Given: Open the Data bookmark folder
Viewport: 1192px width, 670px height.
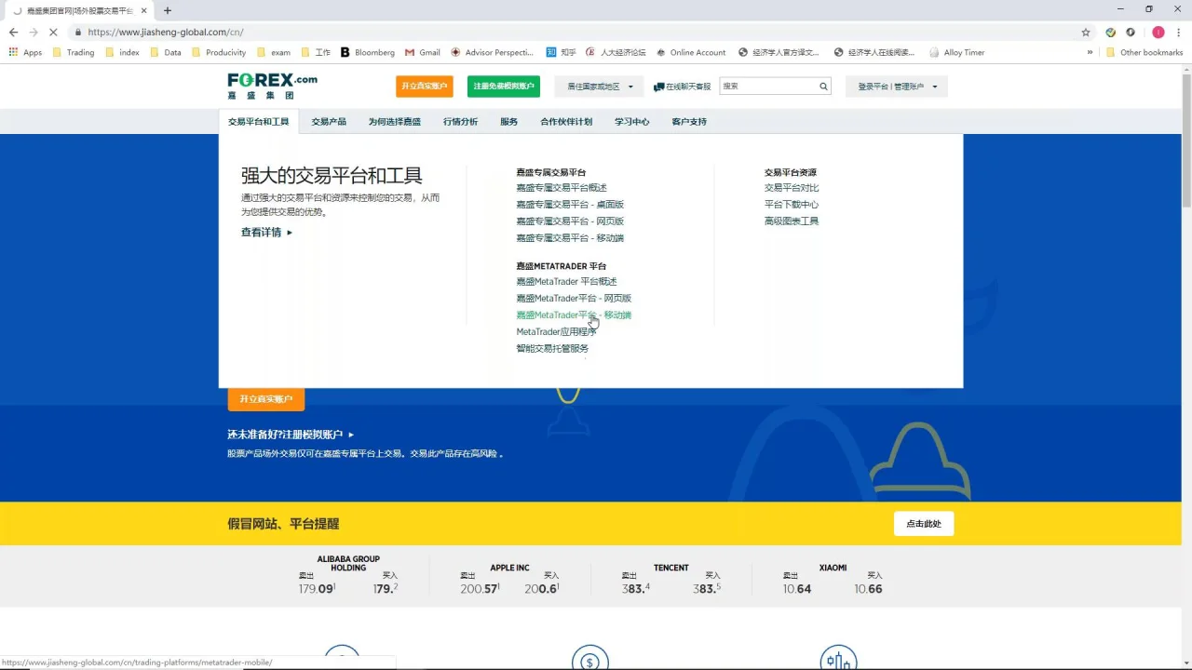Looking at the screenshot, I should 166,52.
